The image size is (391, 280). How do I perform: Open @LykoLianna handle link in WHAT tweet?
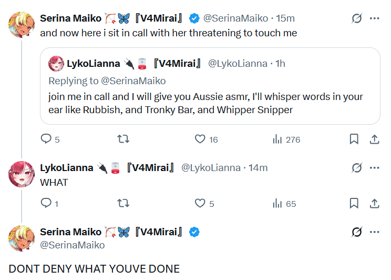pos(211,168)
